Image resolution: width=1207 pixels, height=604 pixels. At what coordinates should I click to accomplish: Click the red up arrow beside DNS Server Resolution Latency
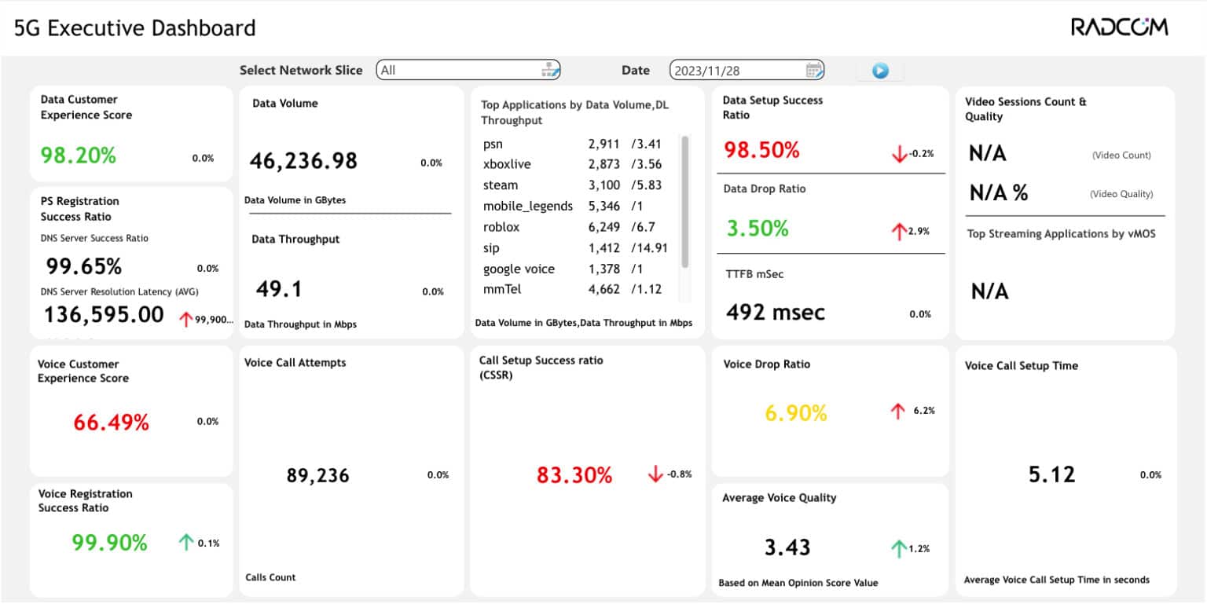(x=186, y=319)
